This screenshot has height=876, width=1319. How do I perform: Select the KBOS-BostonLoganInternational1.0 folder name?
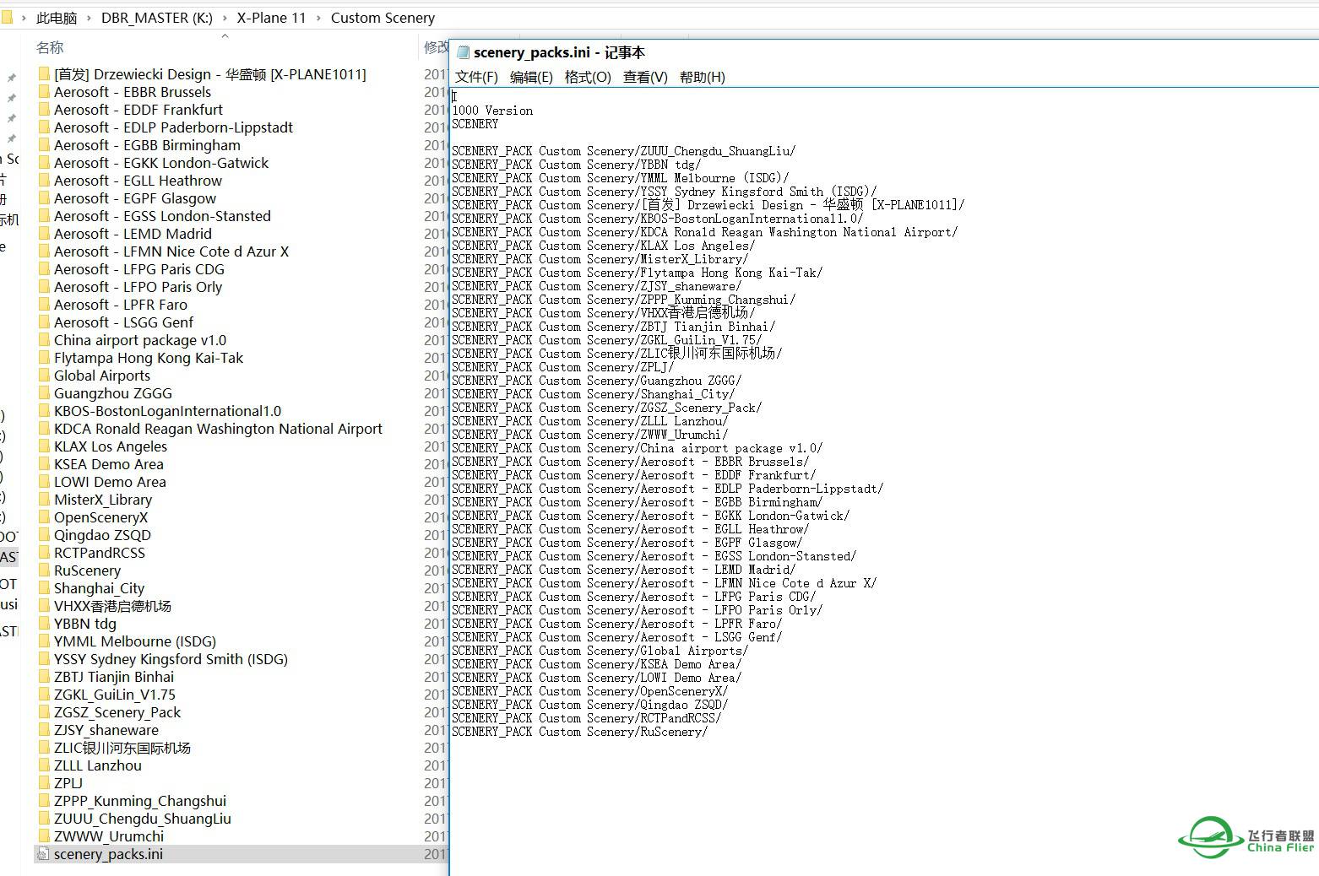[168, 411]
